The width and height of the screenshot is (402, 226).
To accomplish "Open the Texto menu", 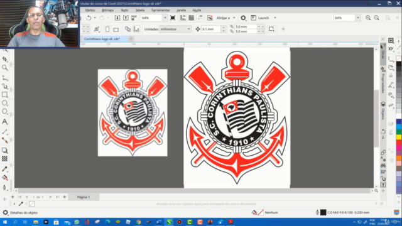I will (124, 10).
